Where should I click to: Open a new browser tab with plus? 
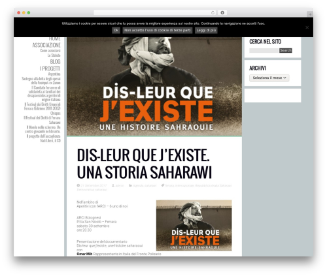coord(310,14)
